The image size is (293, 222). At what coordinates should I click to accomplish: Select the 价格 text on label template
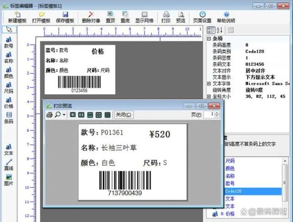[98, 51]
